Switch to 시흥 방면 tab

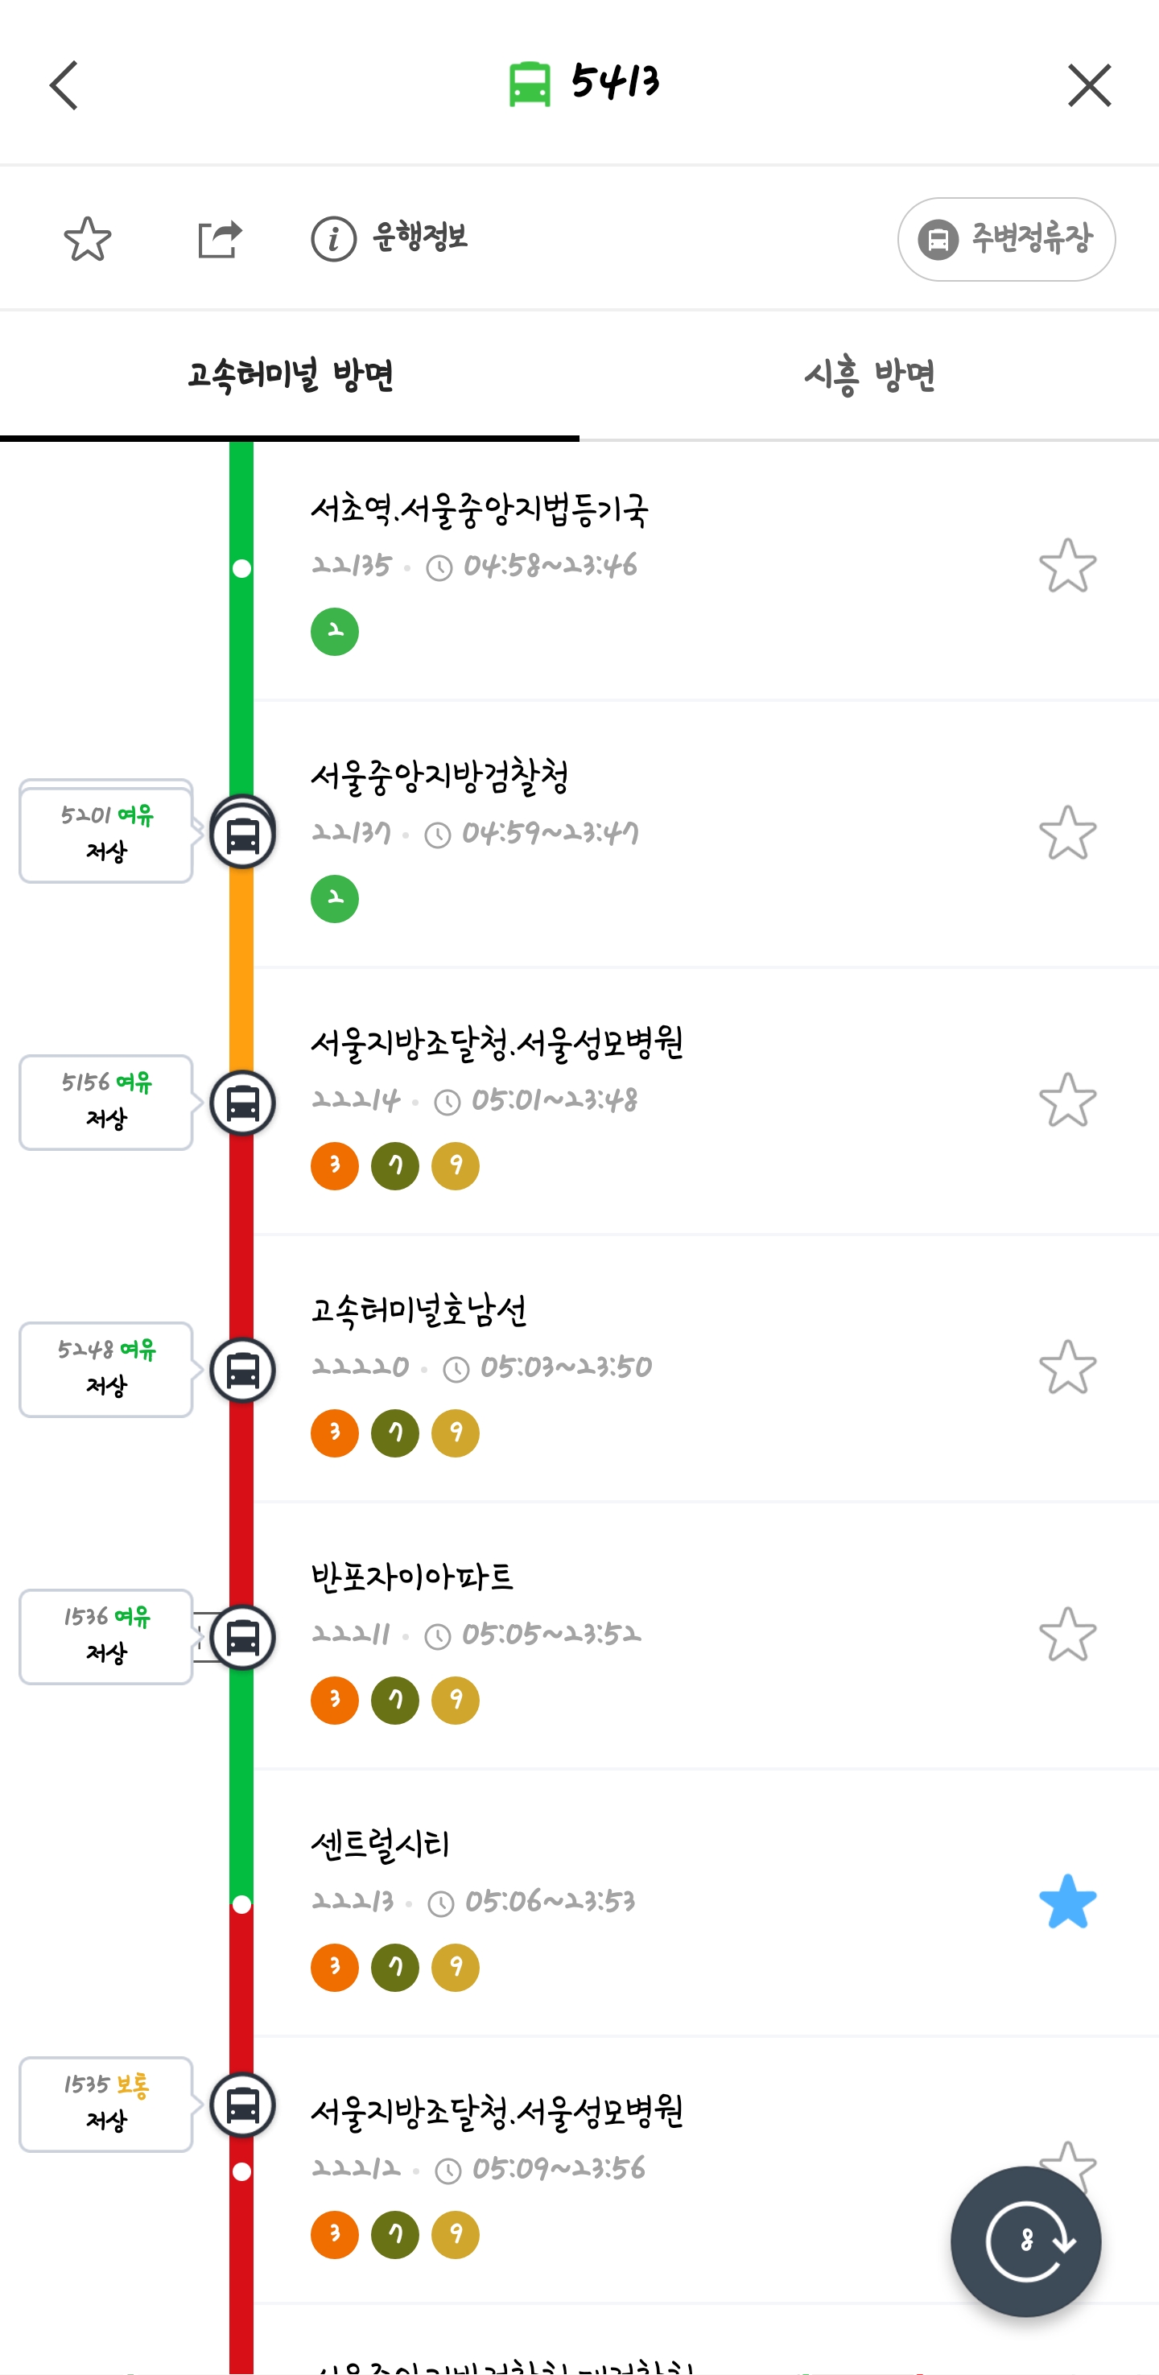point(868,375)
